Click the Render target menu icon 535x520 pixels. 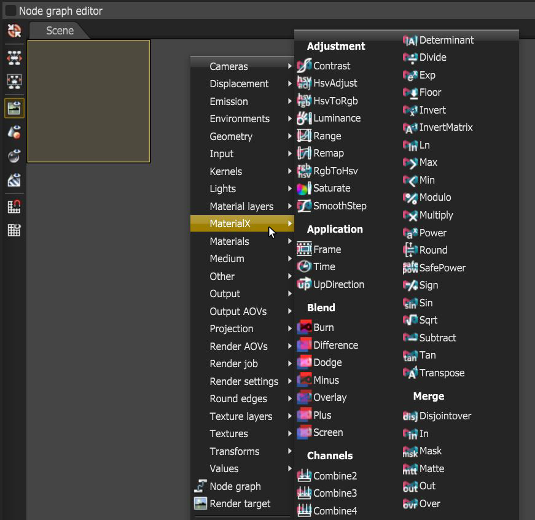click(201, 503)
